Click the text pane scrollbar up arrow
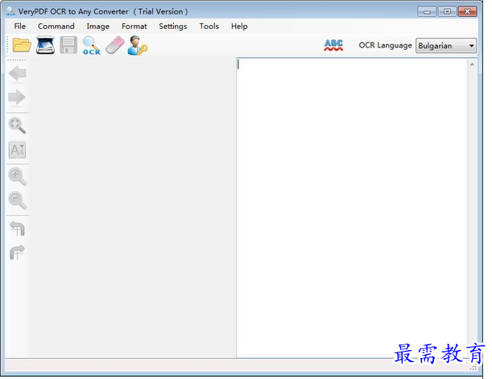This screenshot has width=492, height=379. [x=472, y=64]
